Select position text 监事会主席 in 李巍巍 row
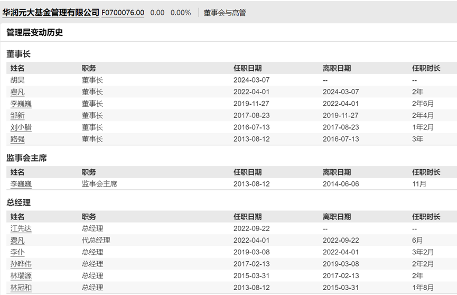Viewport: 457px width, 295px height. click(99, 184)
